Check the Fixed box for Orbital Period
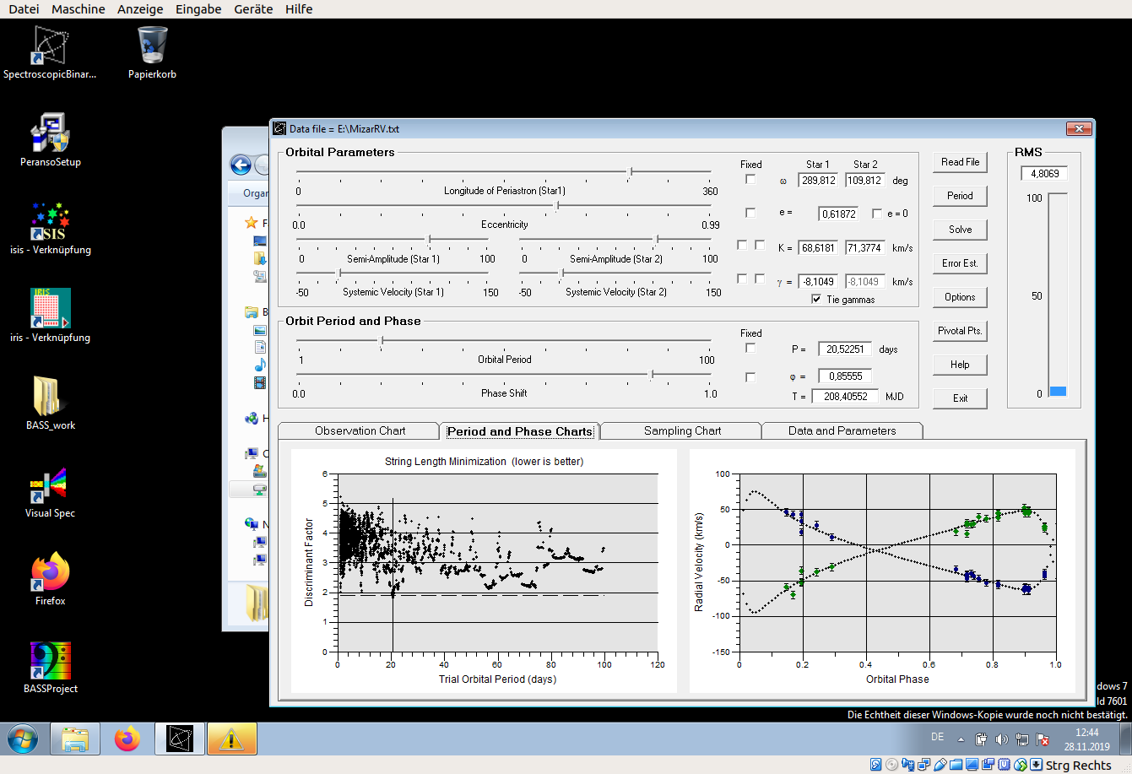Image resolution: width=1132 pixels, height=774 pixels. tap(750, 348)
